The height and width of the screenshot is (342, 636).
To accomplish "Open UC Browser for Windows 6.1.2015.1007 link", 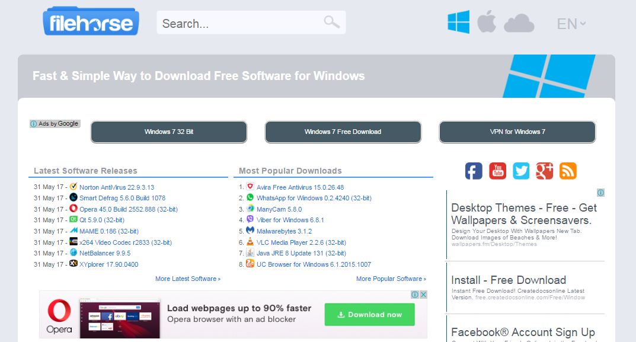I will 314,264.
